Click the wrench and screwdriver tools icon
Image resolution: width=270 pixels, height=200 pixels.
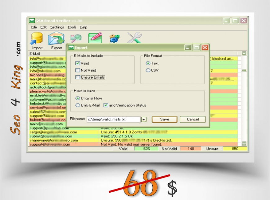tap(134, 38)
